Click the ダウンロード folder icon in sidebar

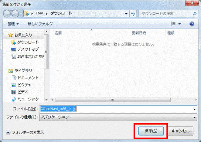pyautogui.click(x=13, y=42)
